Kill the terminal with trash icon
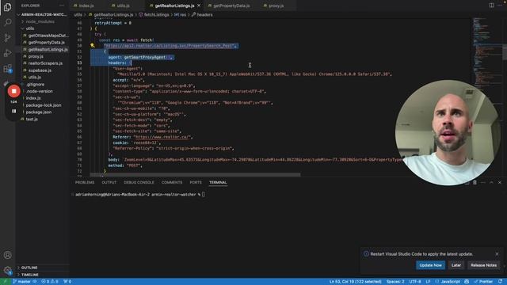The width and height of the screenshot is (507, 285). 475,183
